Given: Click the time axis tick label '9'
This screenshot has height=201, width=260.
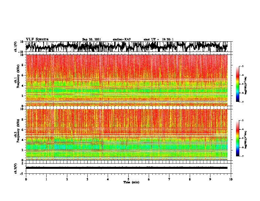Looking at the screenshot, I should point(210,179).
